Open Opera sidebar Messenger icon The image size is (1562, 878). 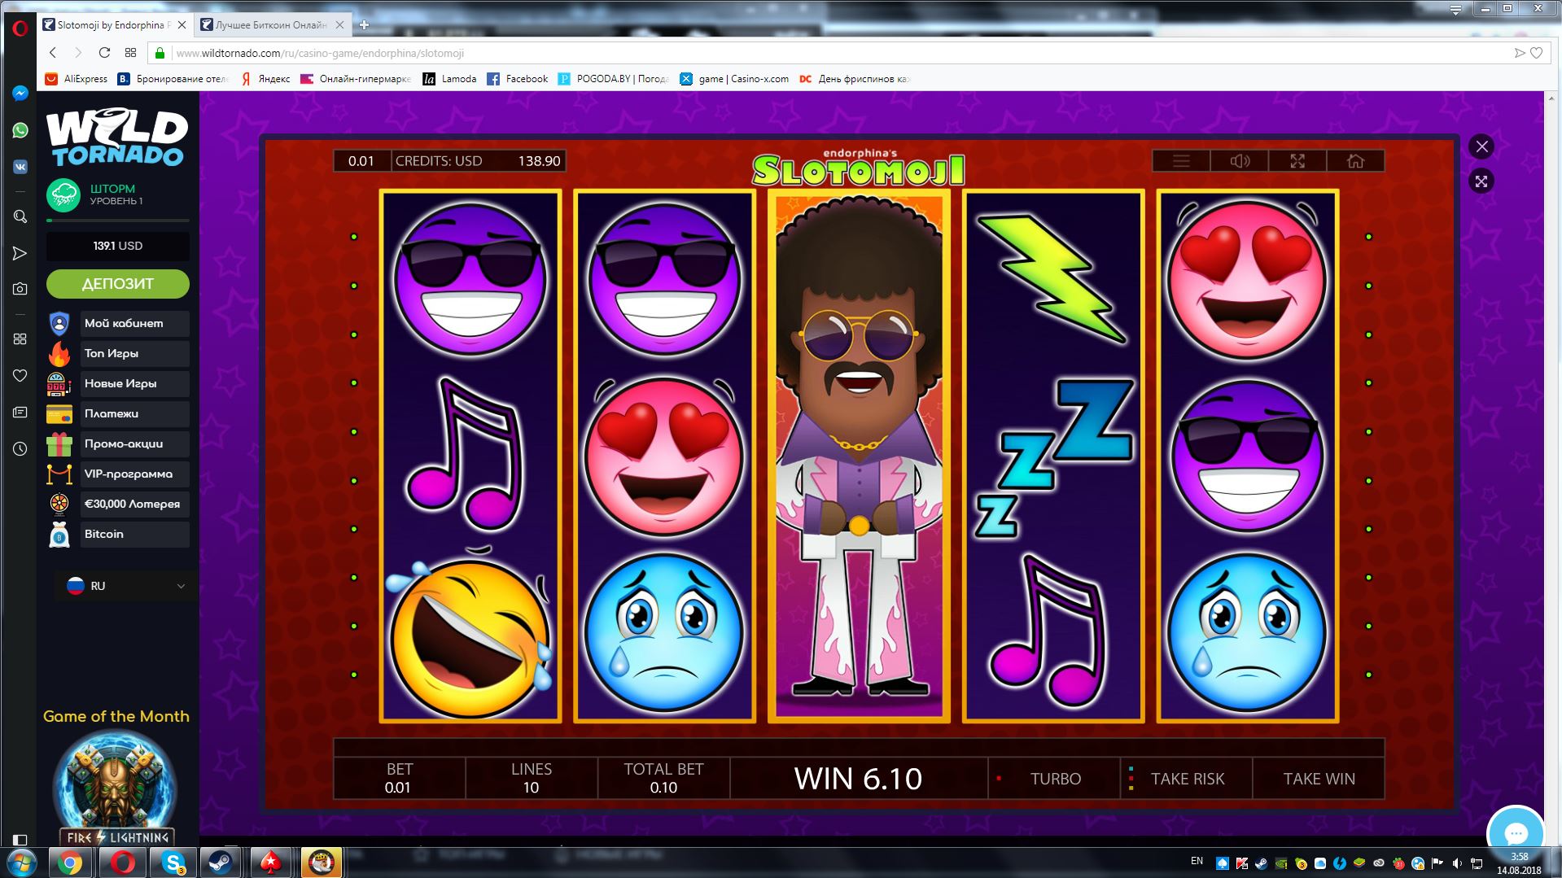[x=20, y=94]
